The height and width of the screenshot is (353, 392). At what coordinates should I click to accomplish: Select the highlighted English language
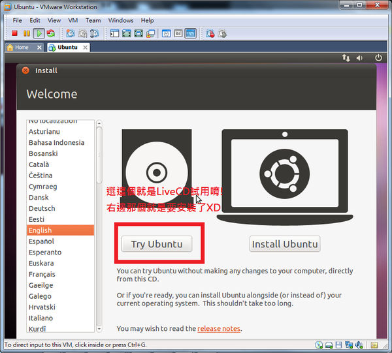(60, 230)
